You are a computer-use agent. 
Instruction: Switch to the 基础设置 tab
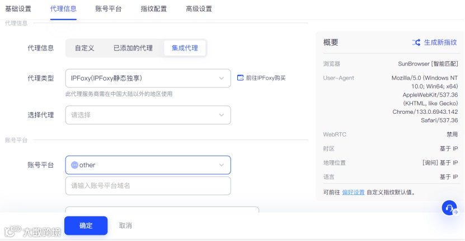(18, 9)
